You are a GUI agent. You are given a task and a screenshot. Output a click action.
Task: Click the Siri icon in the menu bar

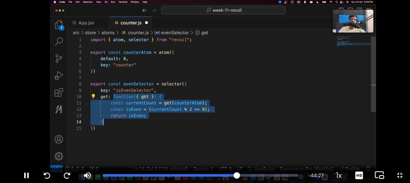pyautogui.click(x=347, y=2)
